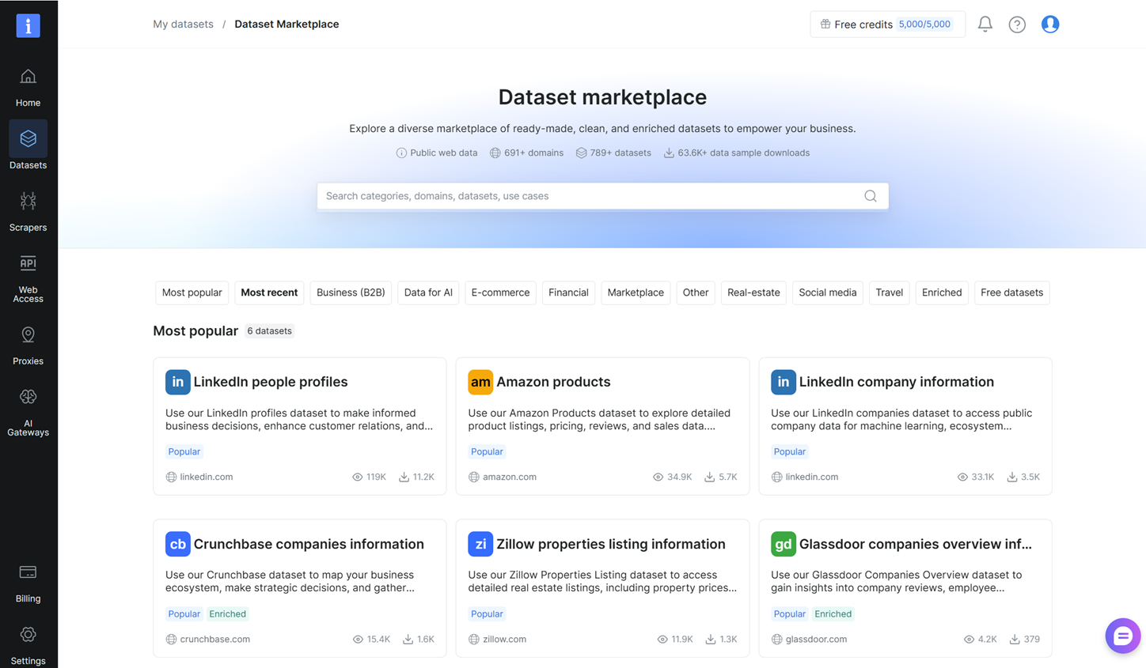Go to Home in the sidebar
This screenshot has height=668, width=1146.
[28, 87]
